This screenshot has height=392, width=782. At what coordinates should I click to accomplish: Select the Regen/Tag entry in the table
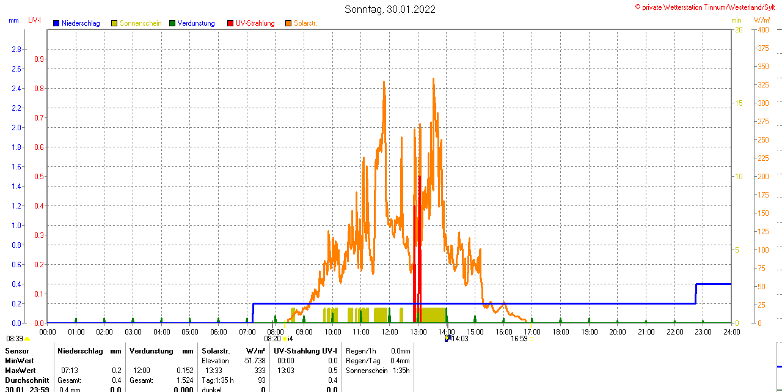coord(363,361)
